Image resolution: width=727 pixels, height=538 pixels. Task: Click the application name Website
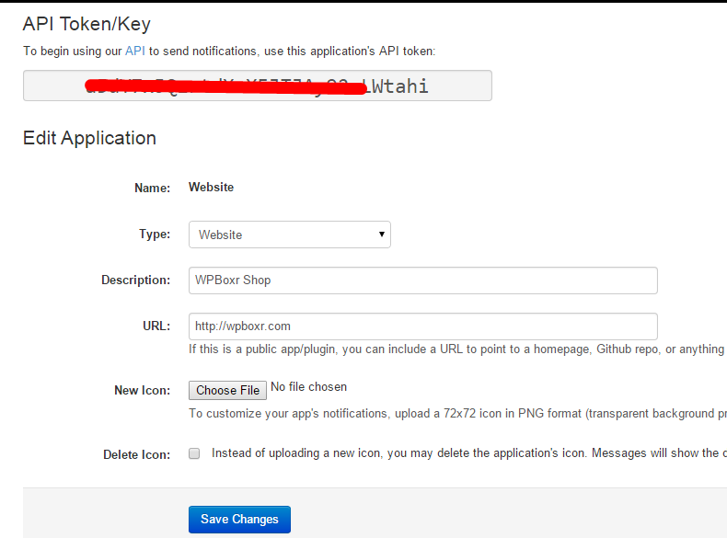click(x=211, y=188)
